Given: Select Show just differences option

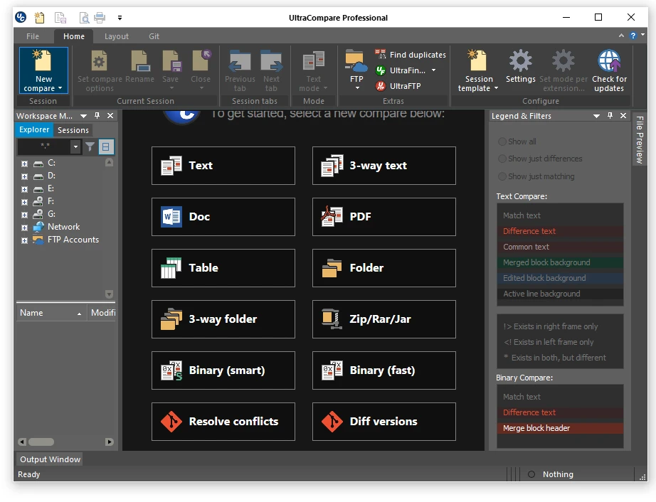Looking at the screenshot, I should pos(502,159).
